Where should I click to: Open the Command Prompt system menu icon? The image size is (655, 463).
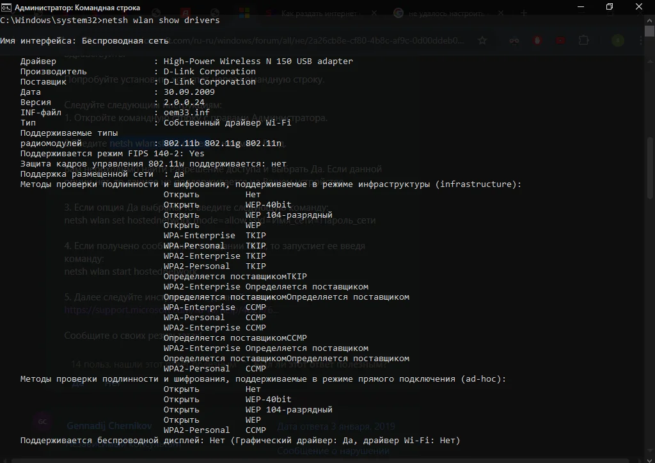[6, 7]
